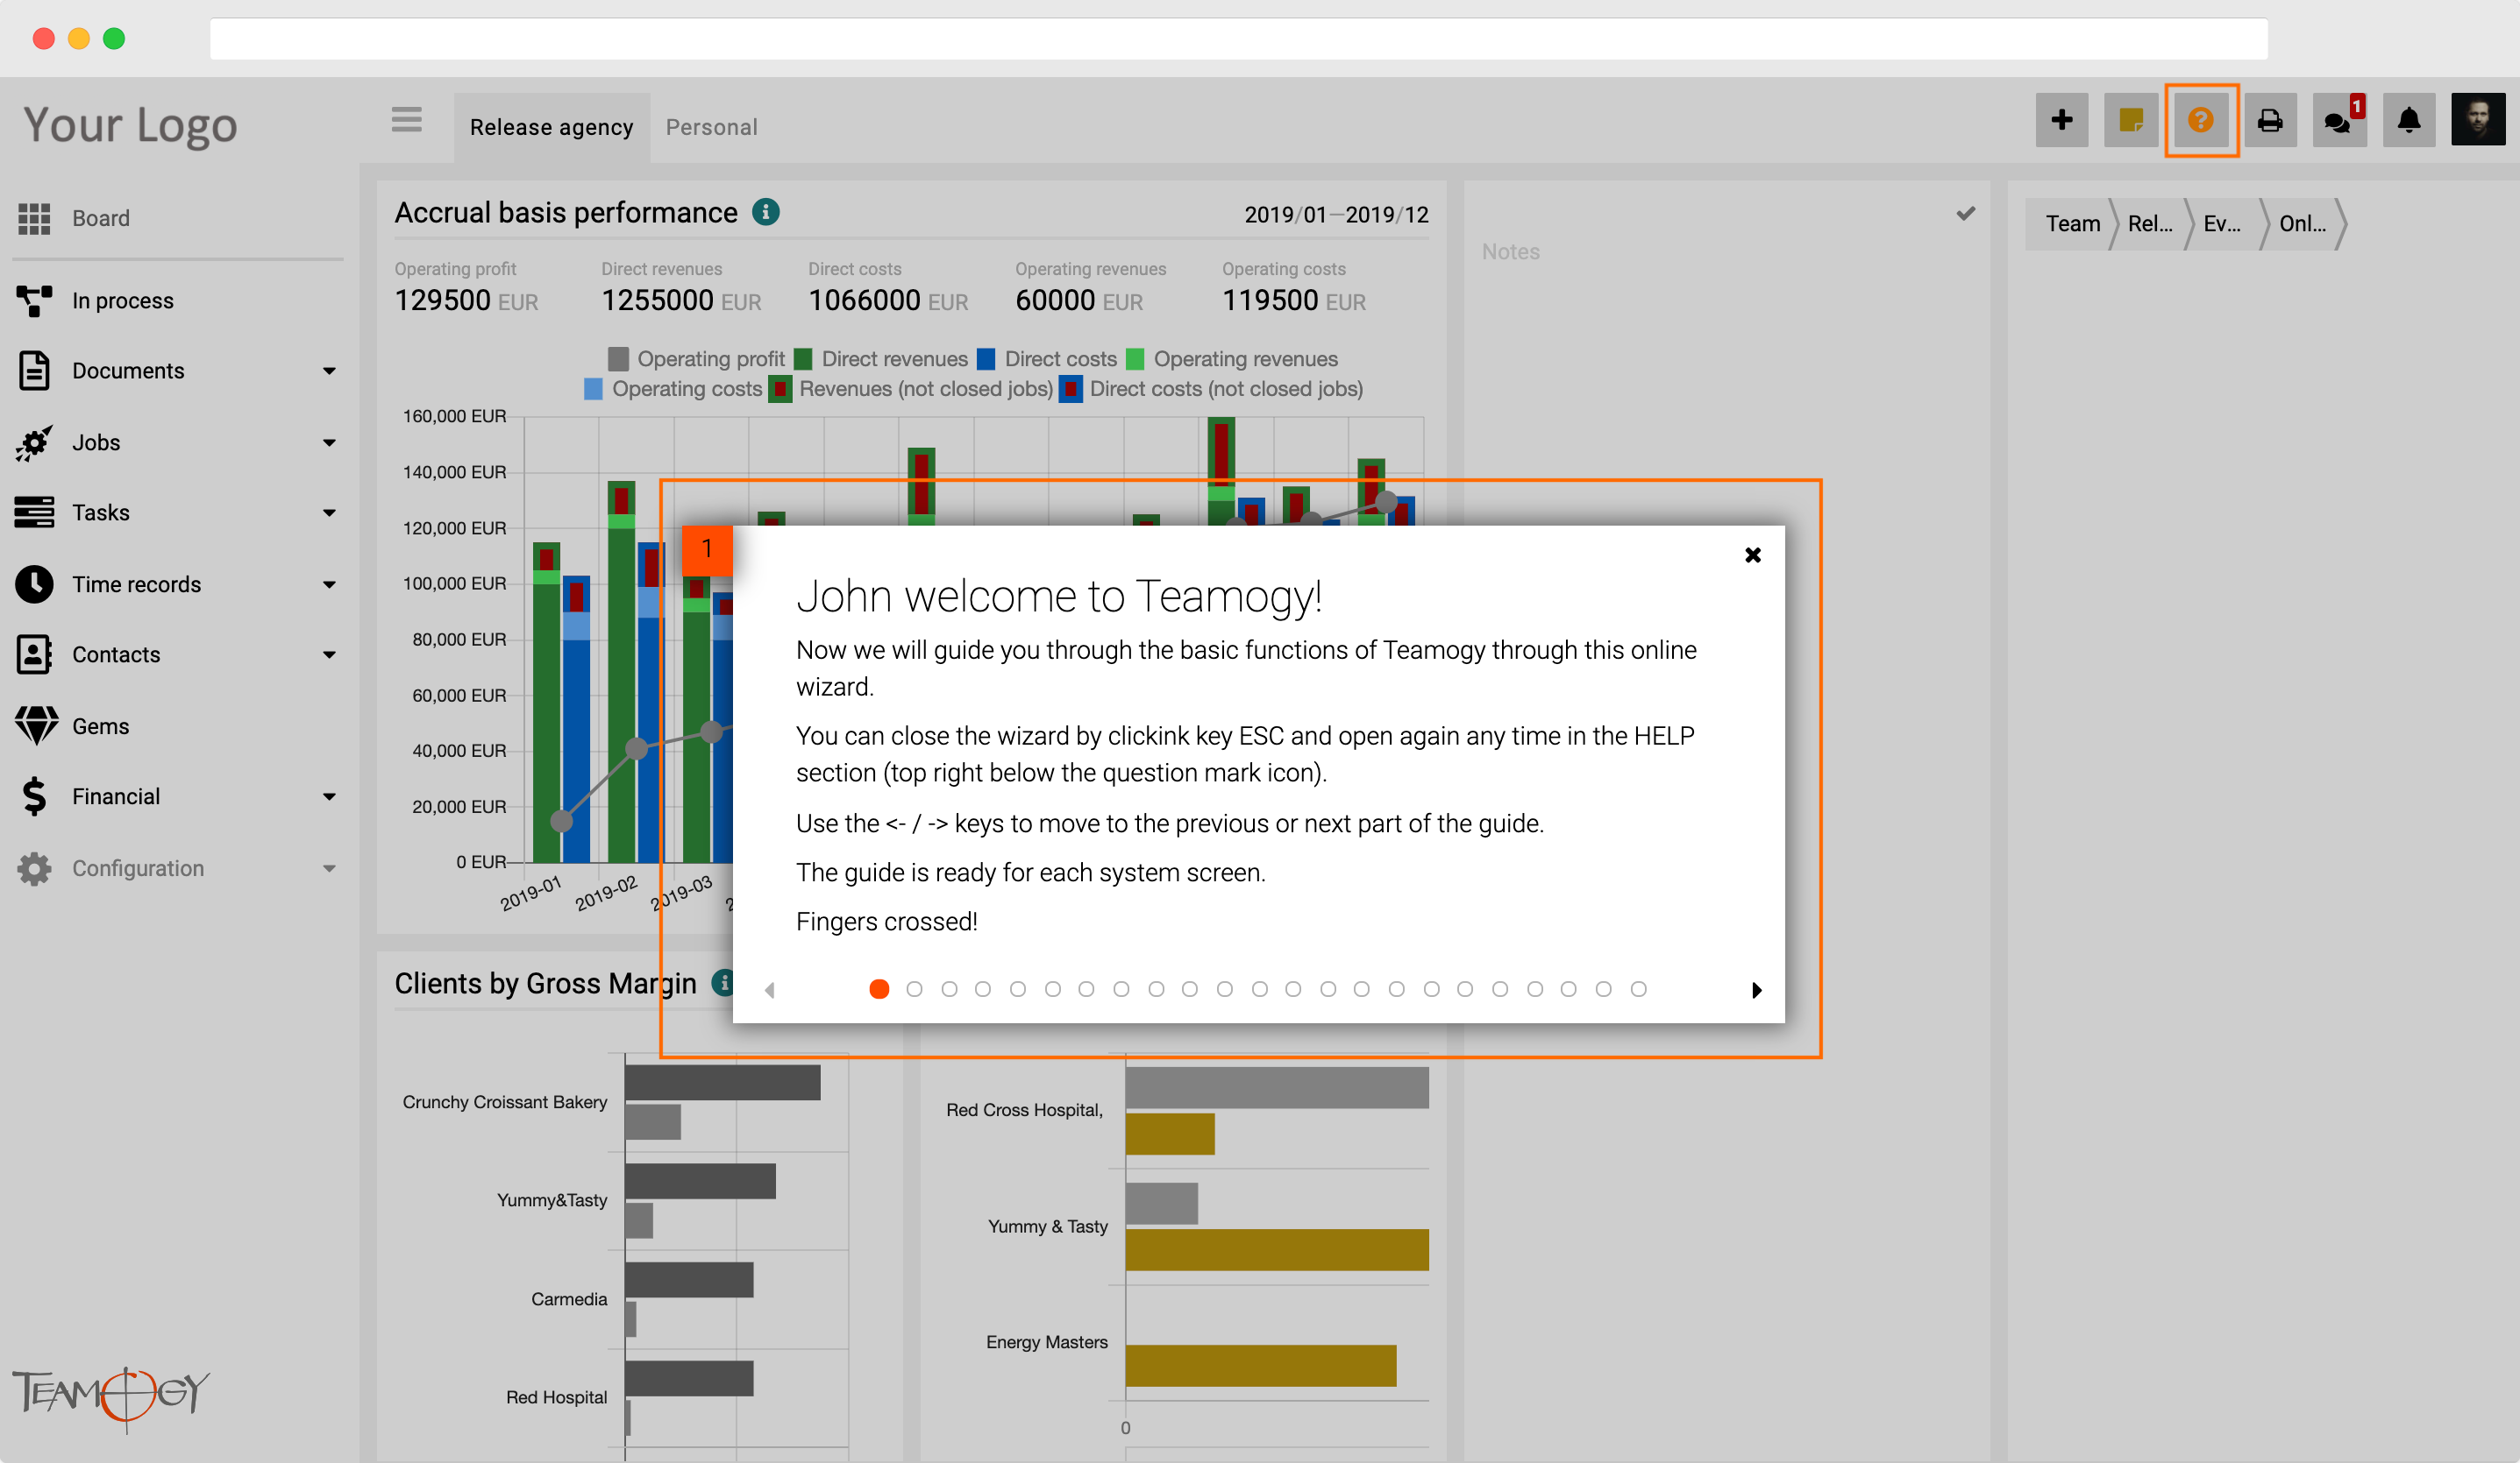
Task: Click the Tasks list icon
Action: coord(34,512)
